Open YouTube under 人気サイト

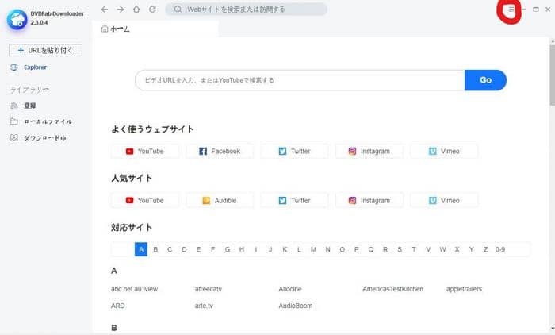145,201
